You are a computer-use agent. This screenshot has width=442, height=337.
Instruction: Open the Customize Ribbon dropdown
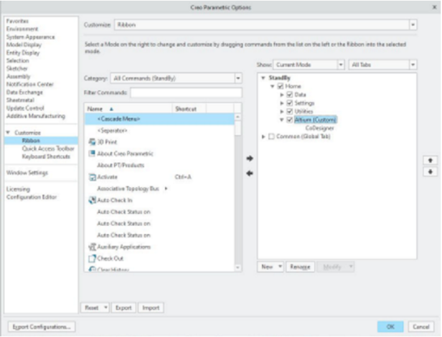[413, 25]
